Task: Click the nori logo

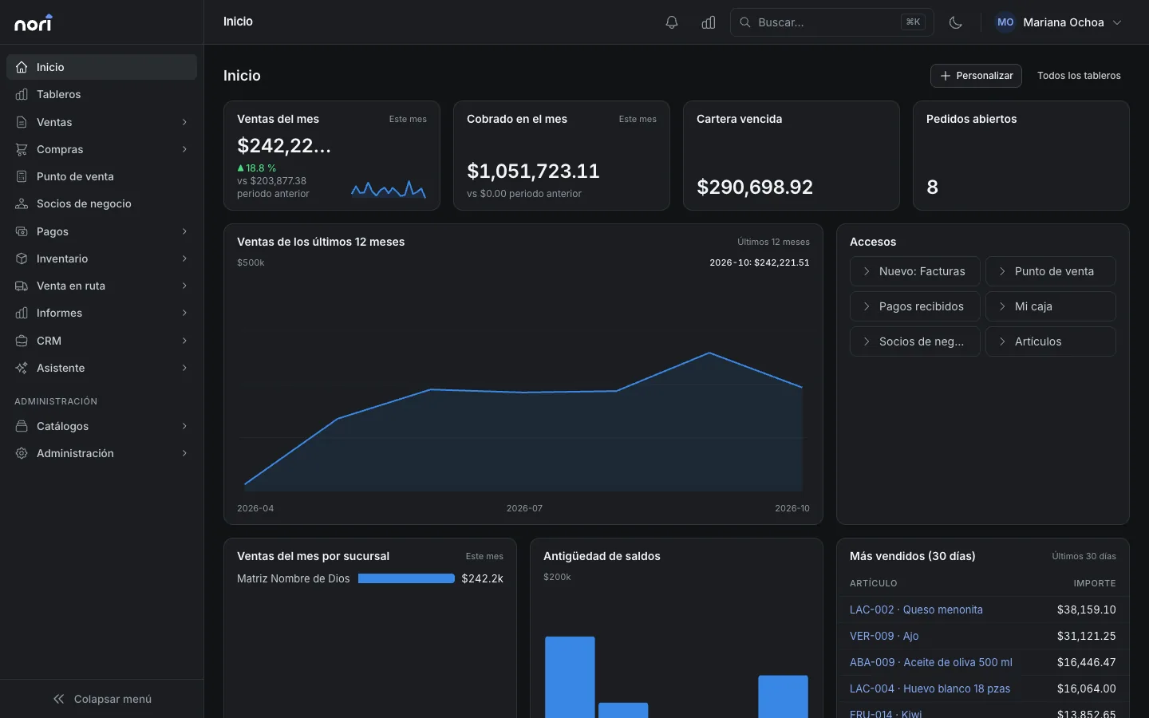Action: pyautogui.click(x=34, y=23)
